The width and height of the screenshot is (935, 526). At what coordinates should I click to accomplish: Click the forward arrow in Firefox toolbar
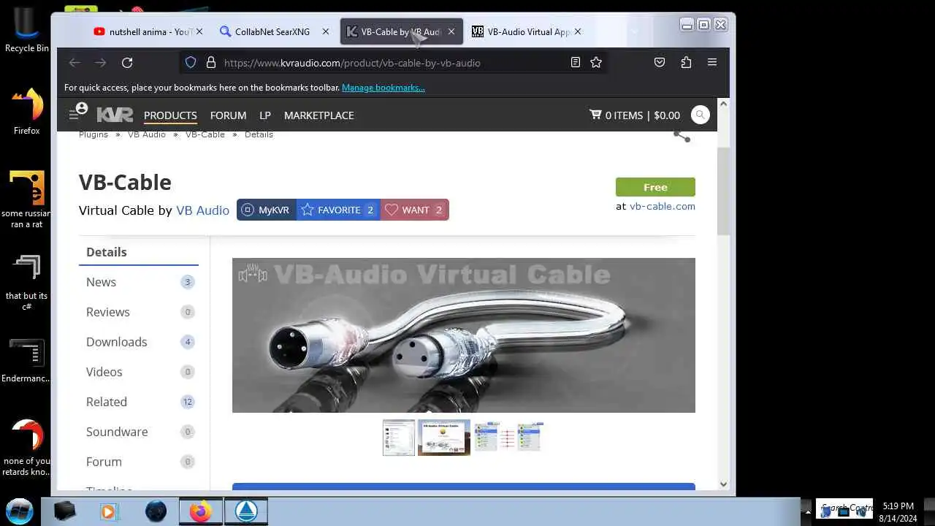pyautogui.click(x=101, y=63)
